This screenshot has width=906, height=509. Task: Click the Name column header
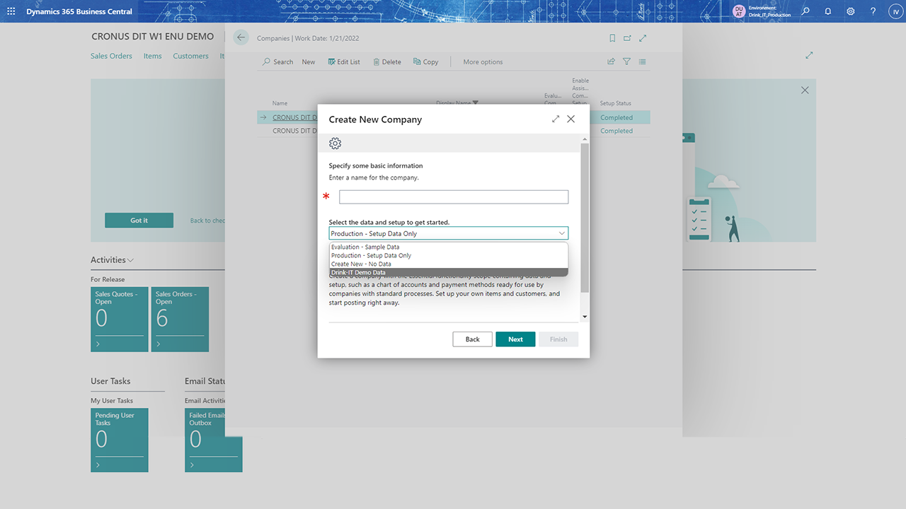[280, 103]
